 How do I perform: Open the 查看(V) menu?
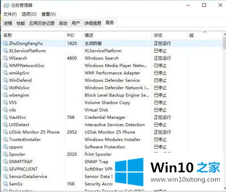pos(48,14)
